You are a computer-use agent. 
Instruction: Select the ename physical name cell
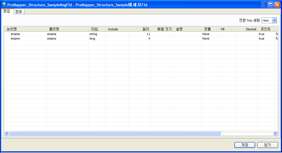click(67, 34)
